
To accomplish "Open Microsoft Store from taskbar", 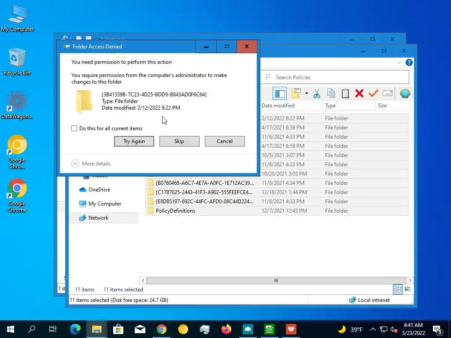I will point(118,329).
